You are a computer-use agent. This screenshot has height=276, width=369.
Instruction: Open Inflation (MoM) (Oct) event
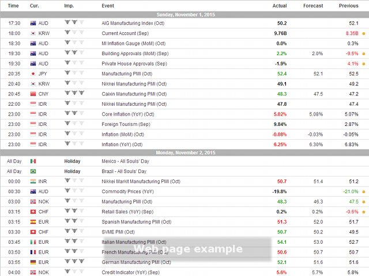click(123, 134)
